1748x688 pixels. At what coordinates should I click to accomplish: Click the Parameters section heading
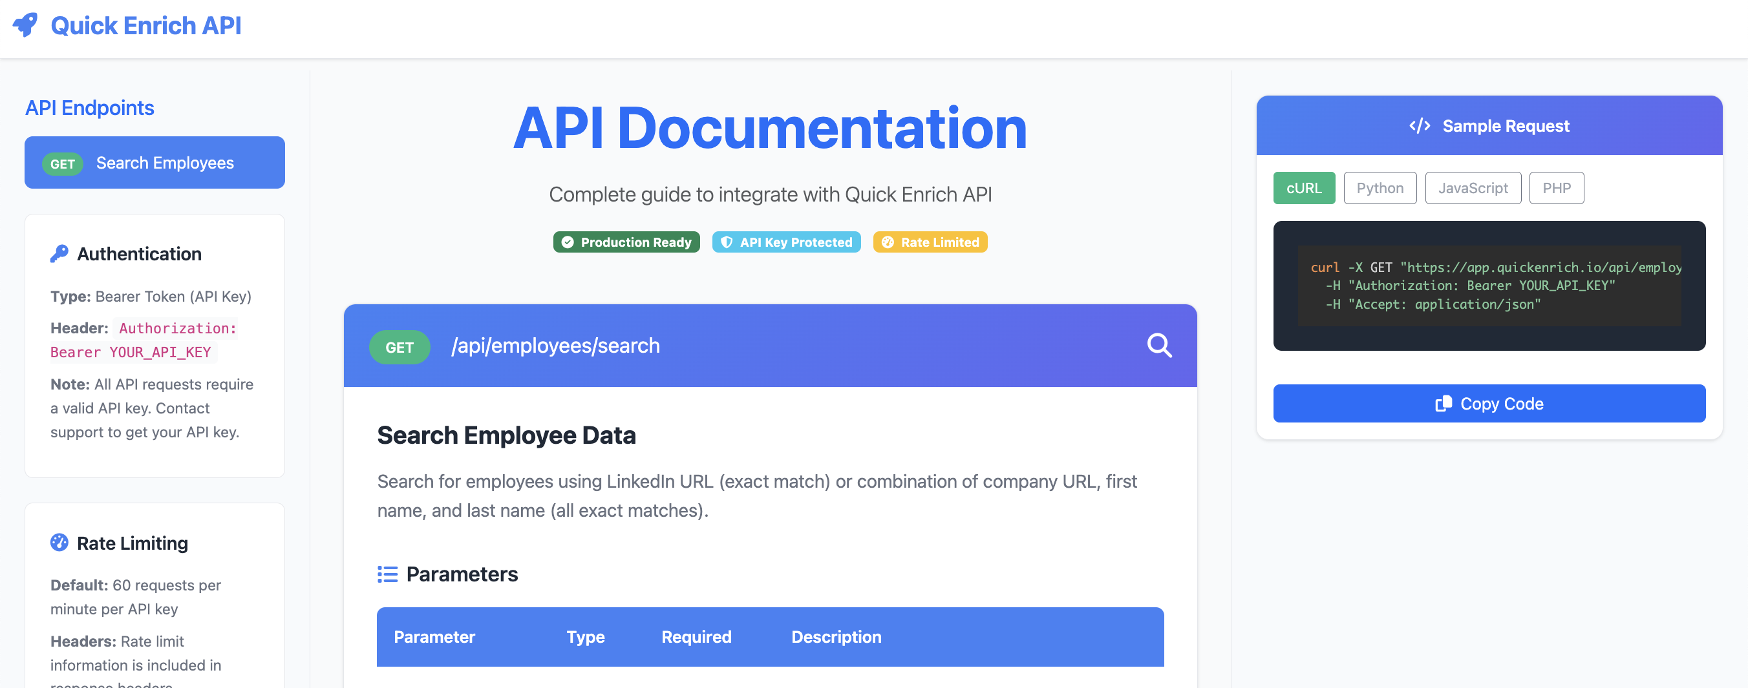[x=462, y=574]
